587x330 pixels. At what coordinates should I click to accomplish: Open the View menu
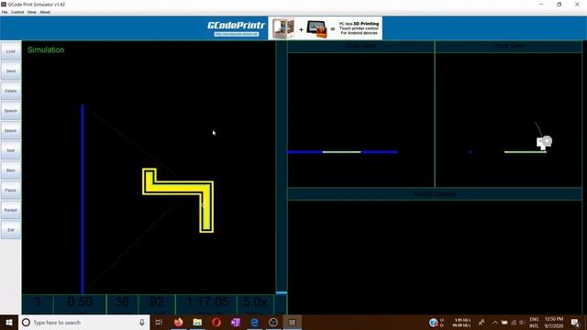[x=32, y=12]
